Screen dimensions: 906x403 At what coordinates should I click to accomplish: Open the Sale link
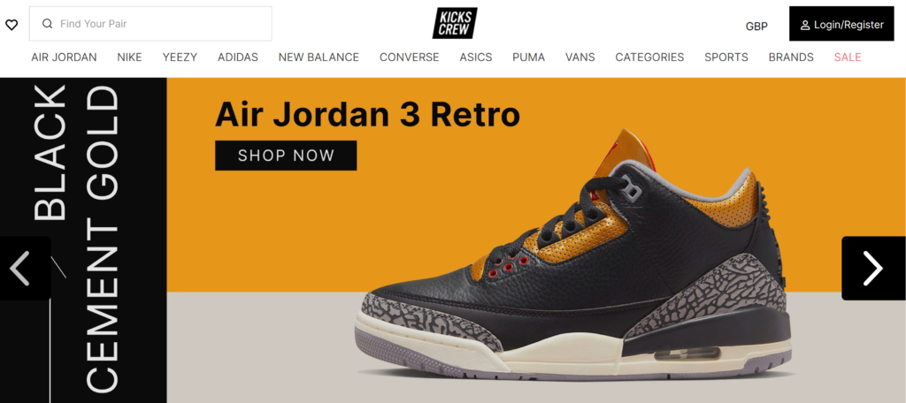[848, 57]
